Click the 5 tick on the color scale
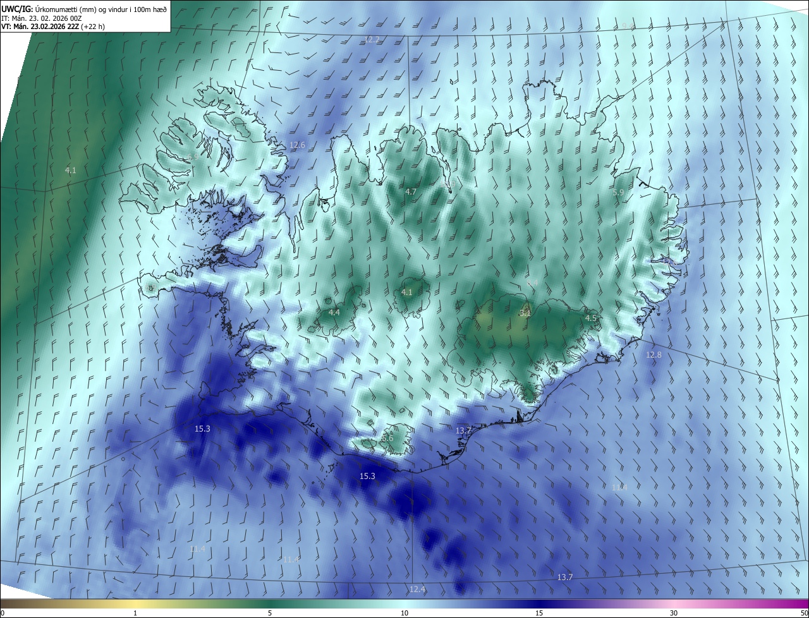Image resolution: width=809 pixels, height=618 pixels. (x=270, y=613)
